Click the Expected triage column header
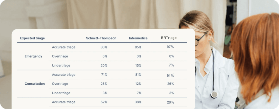279x109 pixels. click(x=32, y=38)
